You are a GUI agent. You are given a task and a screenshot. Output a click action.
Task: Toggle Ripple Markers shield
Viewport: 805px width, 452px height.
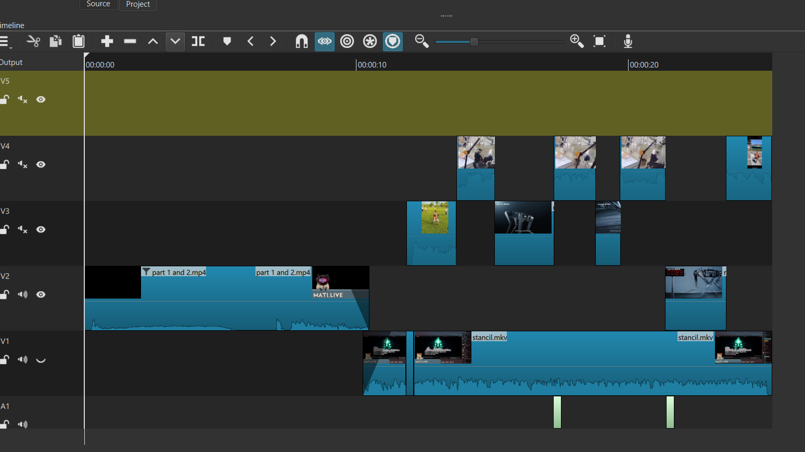click(x=393, y=41)
